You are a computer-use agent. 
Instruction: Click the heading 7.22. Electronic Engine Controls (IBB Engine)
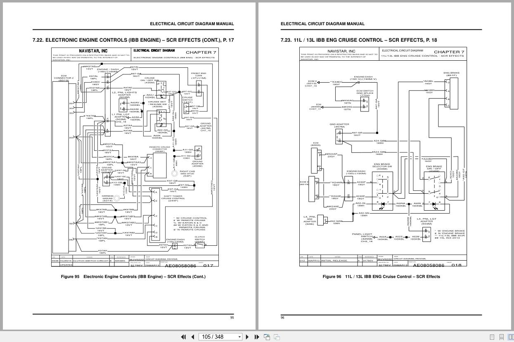(133, 40)
